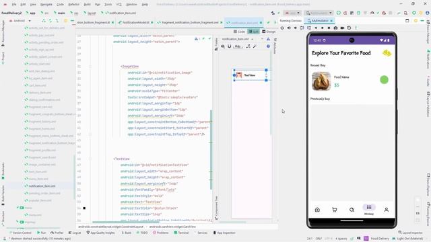Image resolution: width=431 pixels, height=242 pixels.
Task: Tap Search icon in app bottom navigation
Action: [352, 210]
